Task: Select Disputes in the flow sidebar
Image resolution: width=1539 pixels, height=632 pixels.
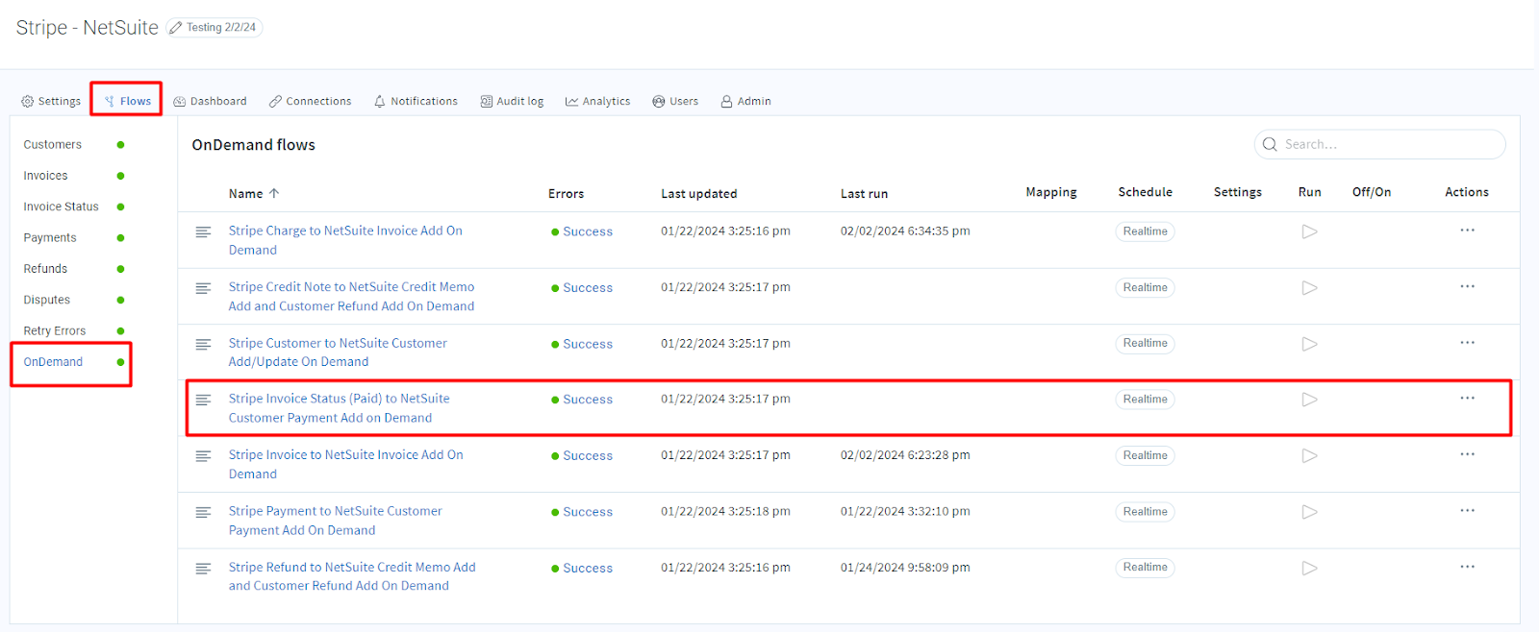Action: pos(47,300)
